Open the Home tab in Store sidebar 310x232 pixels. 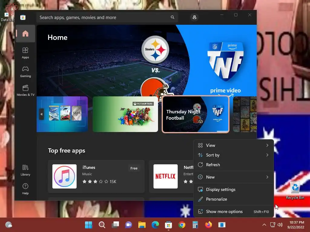pyautogui.click(x=25, y=34)
